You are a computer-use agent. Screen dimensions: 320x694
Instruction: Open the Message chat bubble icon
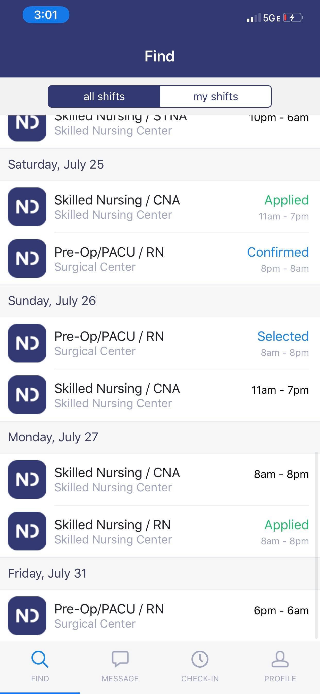pyautogui.click(x=120, y=659)
